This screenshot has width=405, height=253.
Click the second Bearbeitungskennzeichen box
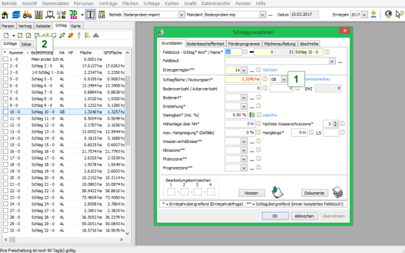[185, 192]
